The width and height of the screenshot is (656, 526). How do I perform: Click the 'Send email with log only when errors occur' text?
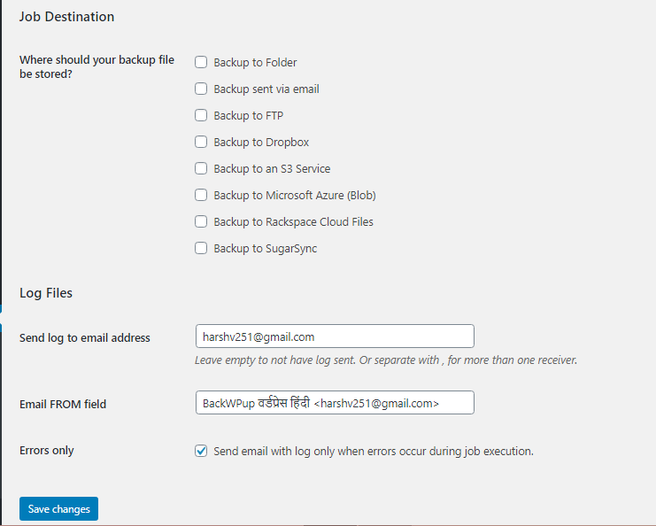point(374,451)
